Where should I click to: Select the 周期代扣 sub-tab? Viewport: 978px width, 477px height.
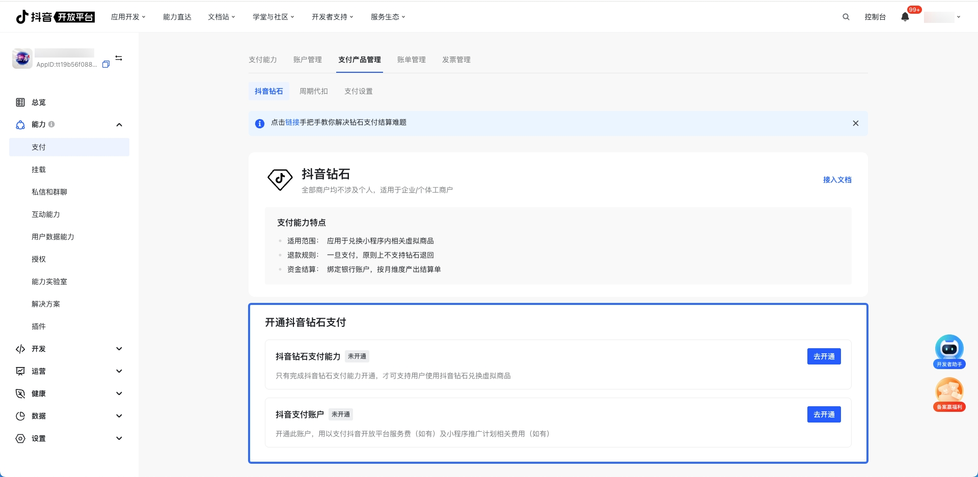coord(314,91)
